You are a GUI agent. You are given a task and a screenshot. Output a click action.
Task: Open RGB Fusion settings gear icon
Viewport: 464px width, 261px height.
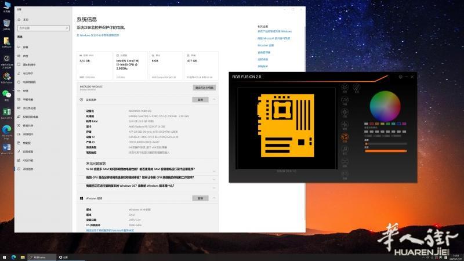pos(400,77)
